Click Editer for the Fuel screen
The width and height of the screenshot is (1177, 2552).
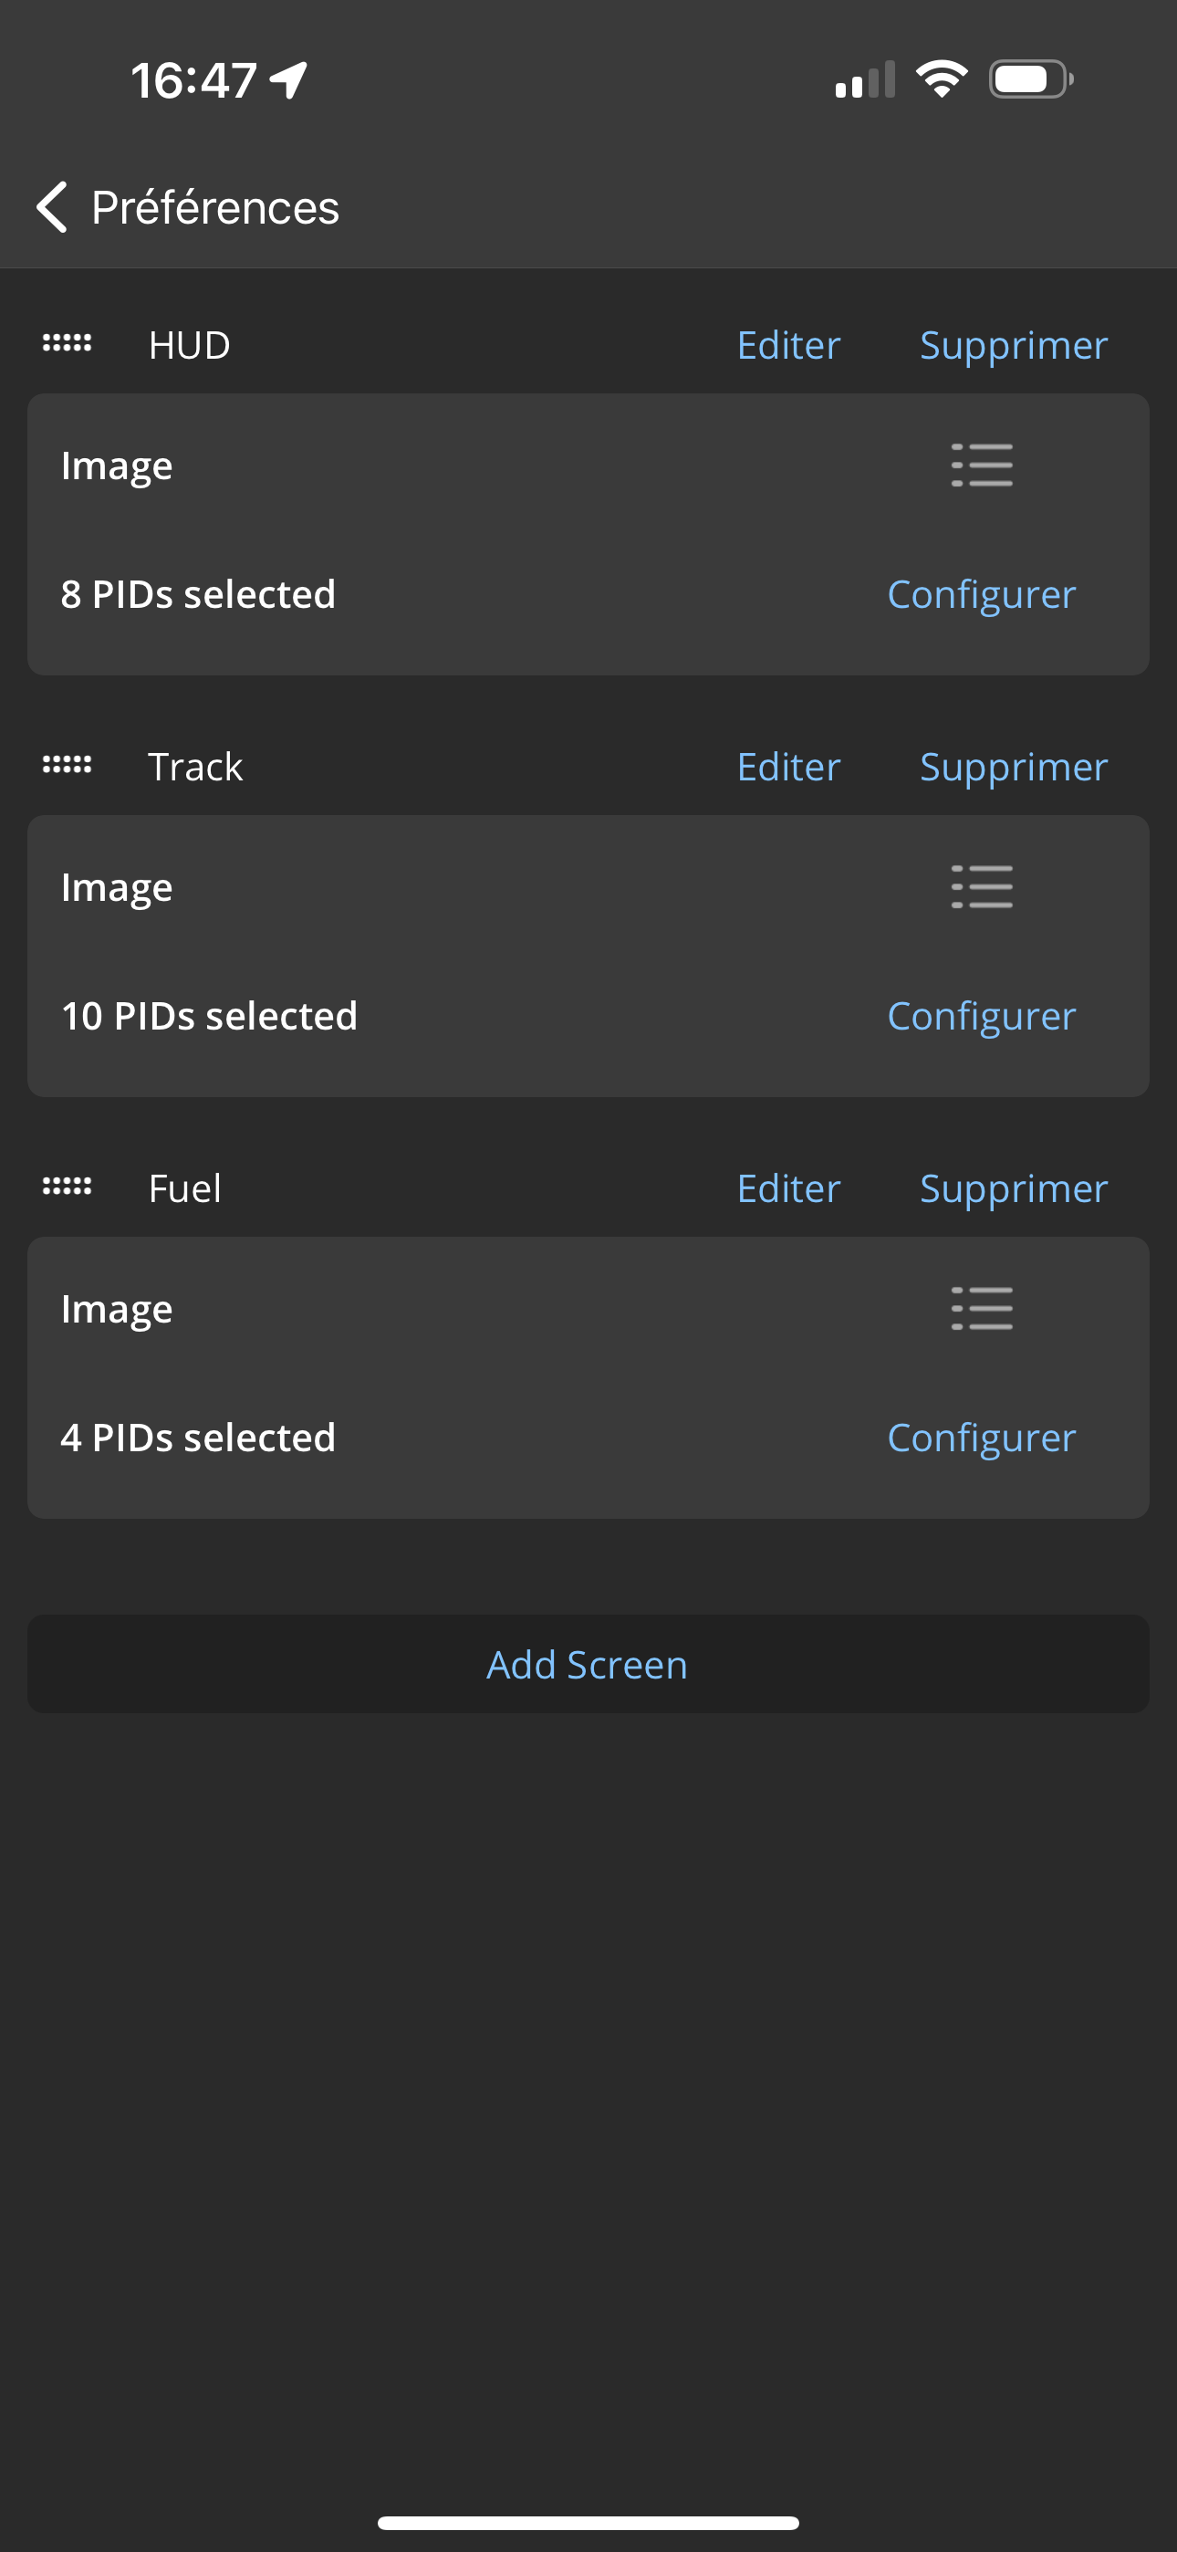click(788, 1187)
